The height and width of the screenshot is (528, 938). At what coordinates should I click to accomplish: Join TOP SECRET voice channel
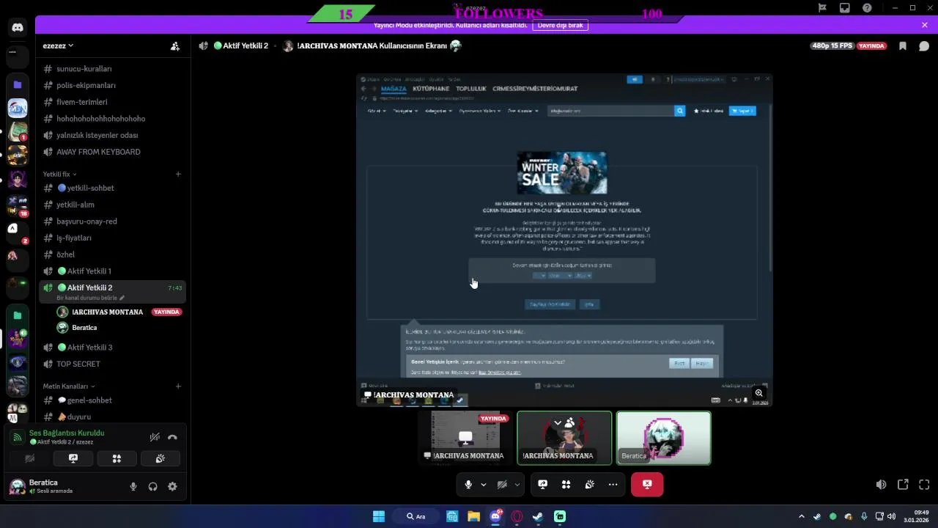pos(112,364)
